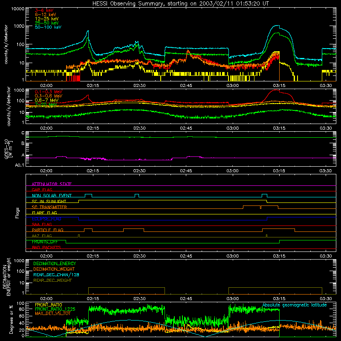The height and width of the screenshot is (341, 341).
Task: Select the 3-6 keV legend label
Action: [44, 10]
